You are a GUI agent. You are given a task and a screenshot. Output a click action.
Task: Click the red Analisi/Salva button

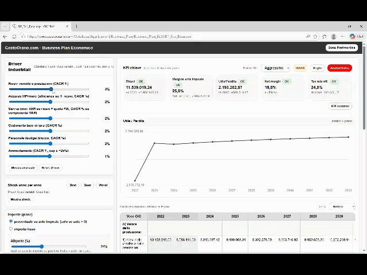[x=339, y=68]
